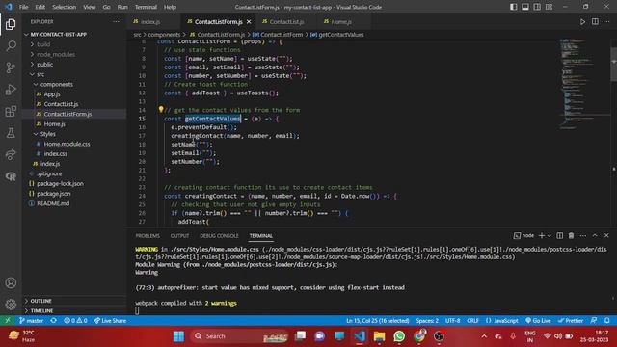The width and height of the screenshot is (617, 347).
Task: Open the Source Control view
Action: [11, 67]
